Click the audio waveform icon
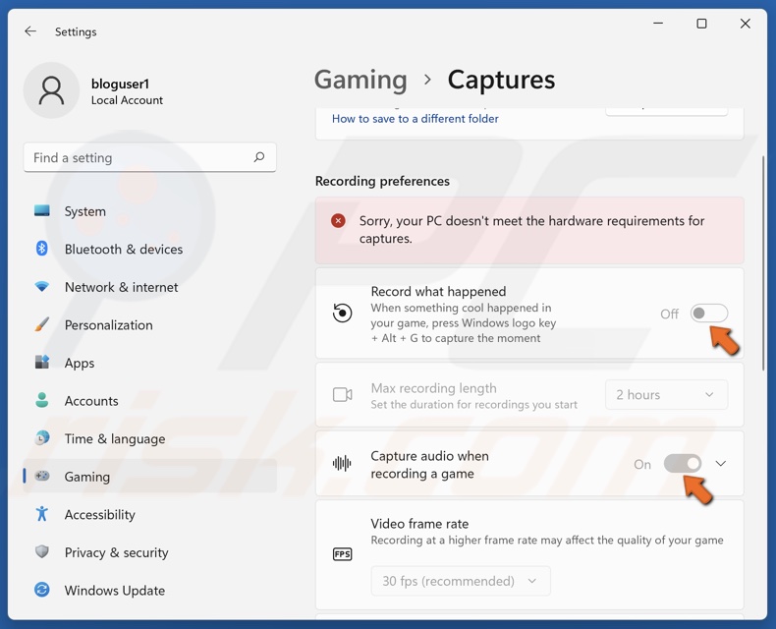 342,464
